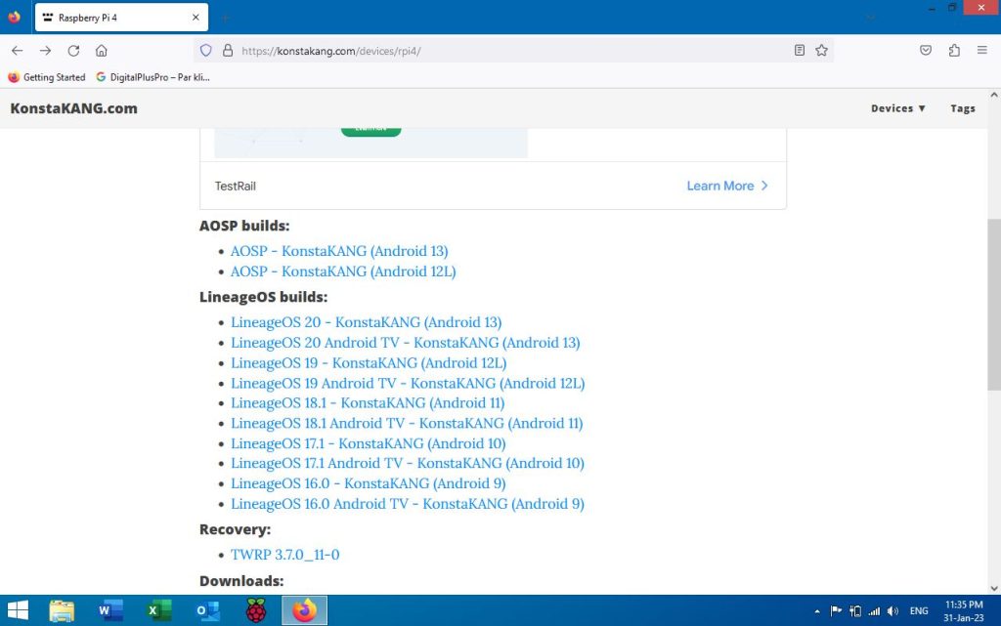
Task: Open the List all tabs dropdown
Action: coord(870,18)
